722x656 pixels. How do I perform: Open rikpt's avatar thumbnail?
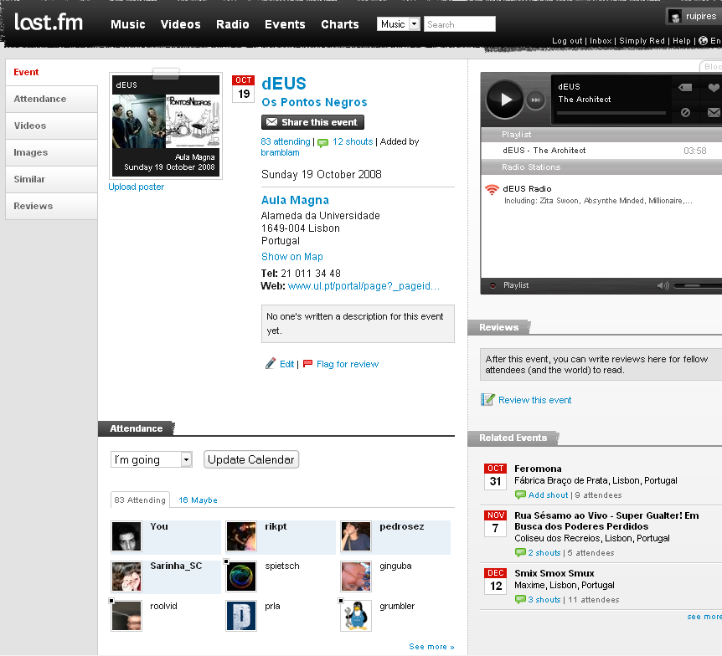pyautogui.click(x=241, y=536)
